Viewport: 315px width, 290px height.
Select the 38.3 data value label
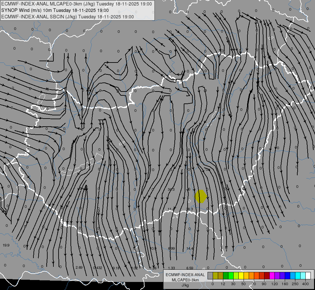pyautogui.click(x=190, y=209)
